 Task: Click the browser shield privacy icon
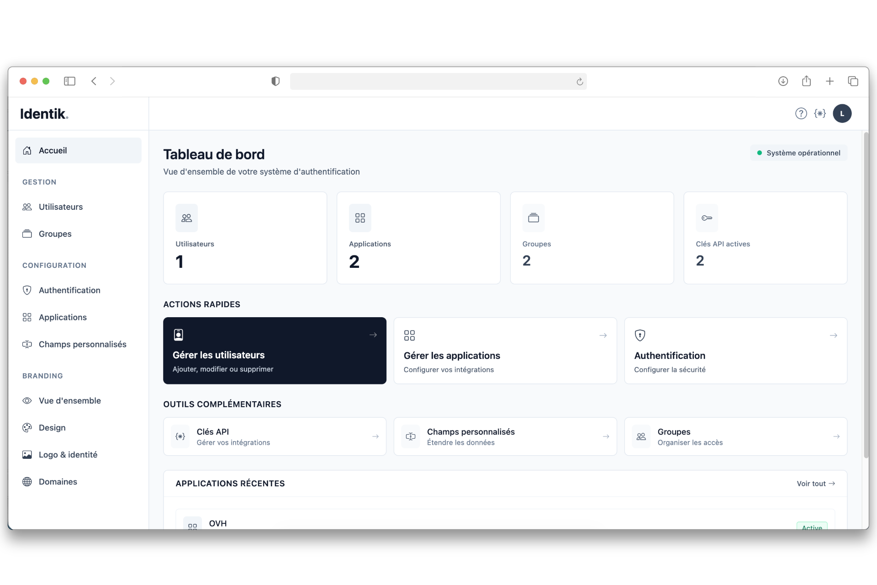[x=275, y=81]
